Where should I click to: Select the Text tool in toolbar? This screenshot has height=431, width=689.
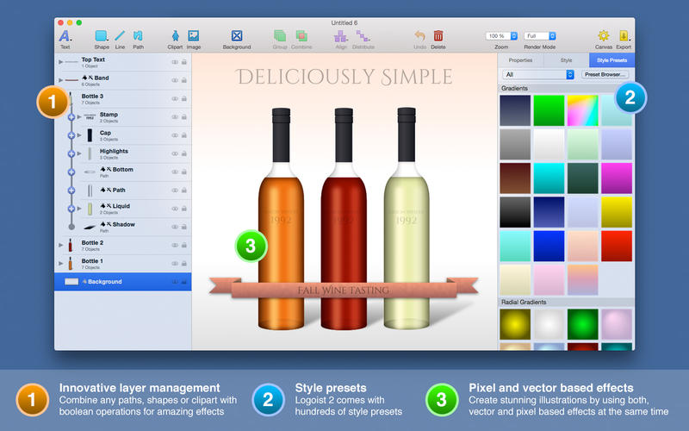[x=65, y=39]
